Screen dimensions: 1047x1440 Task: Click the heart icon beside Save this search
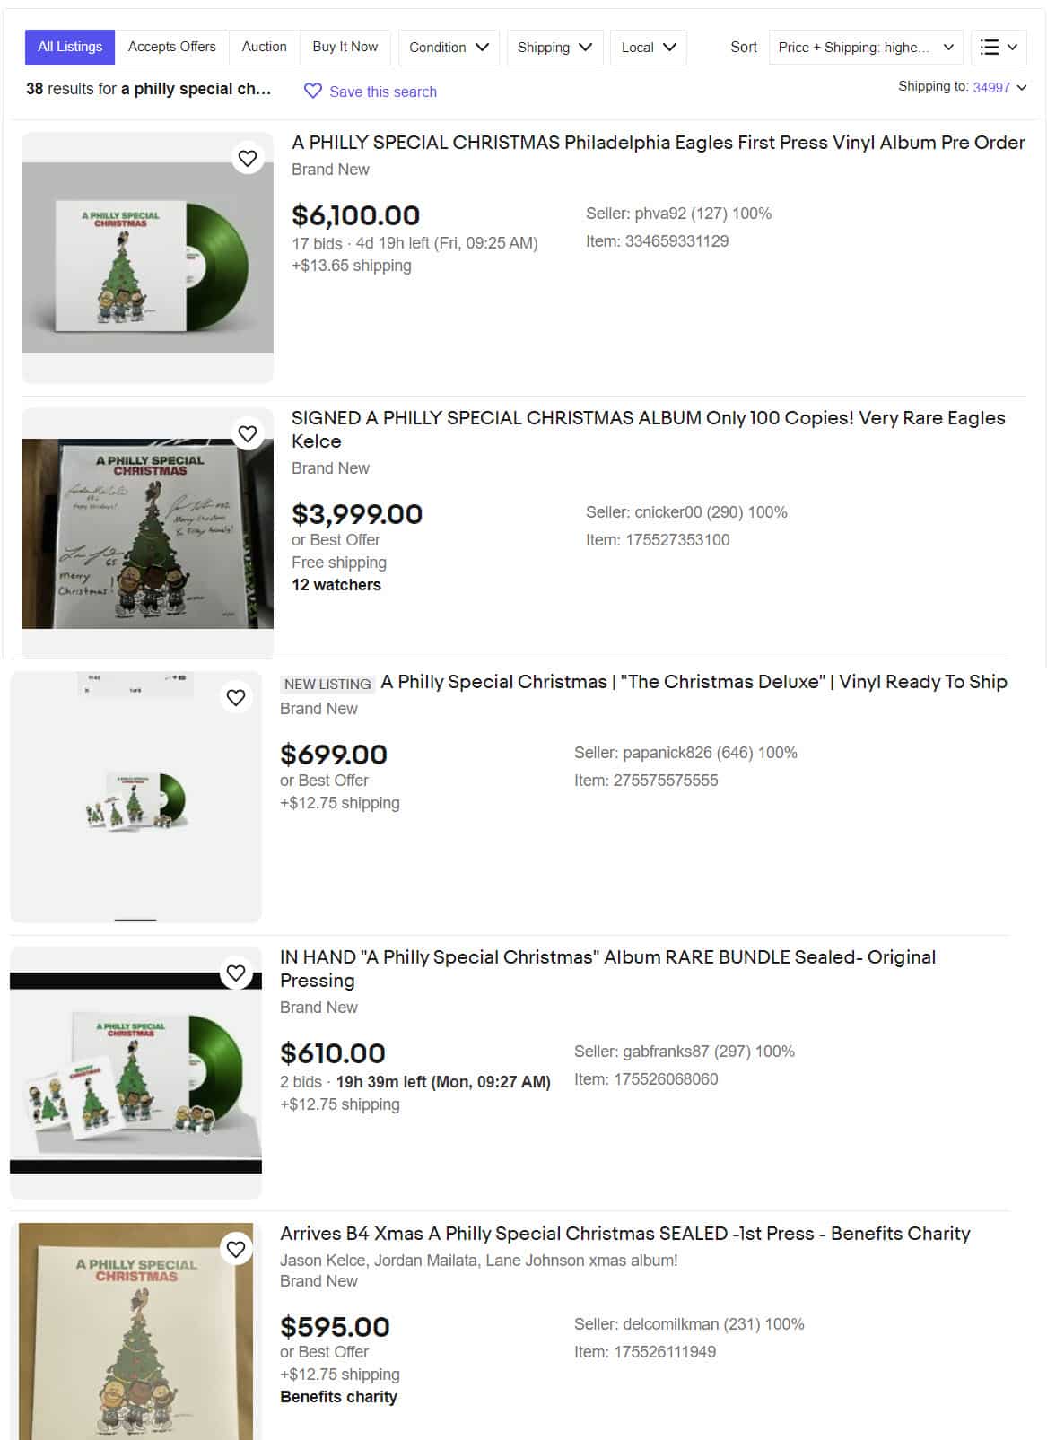coord(312,92)
